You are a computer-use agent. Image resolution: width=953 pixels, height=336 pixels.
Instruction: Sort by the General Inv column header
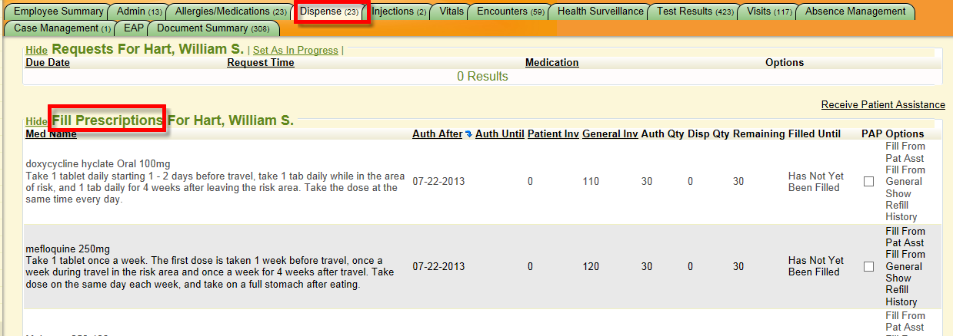coord(609,134)
